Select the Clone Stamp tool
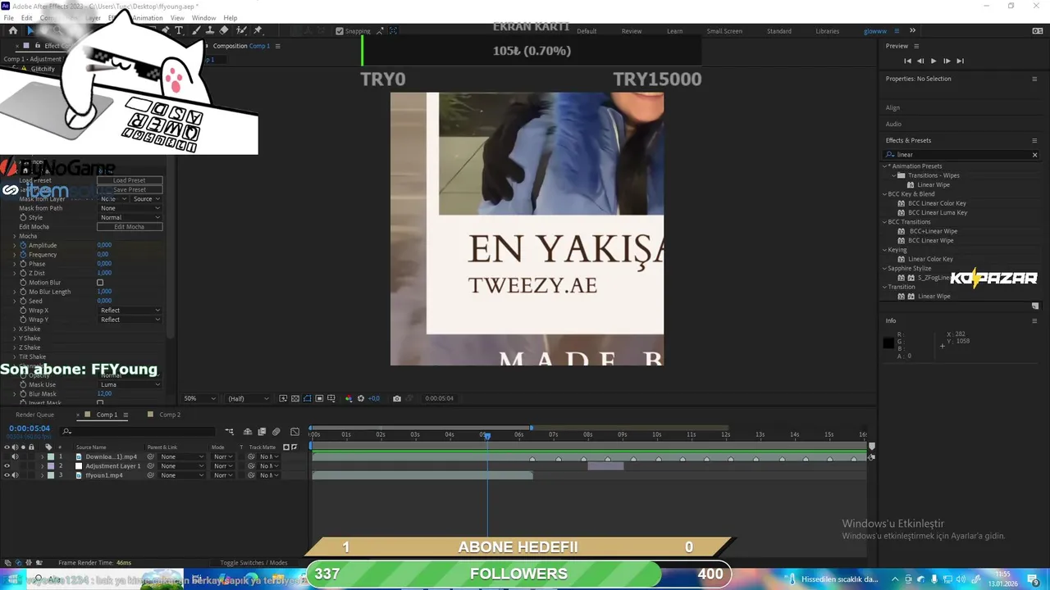 click(208, 30)
